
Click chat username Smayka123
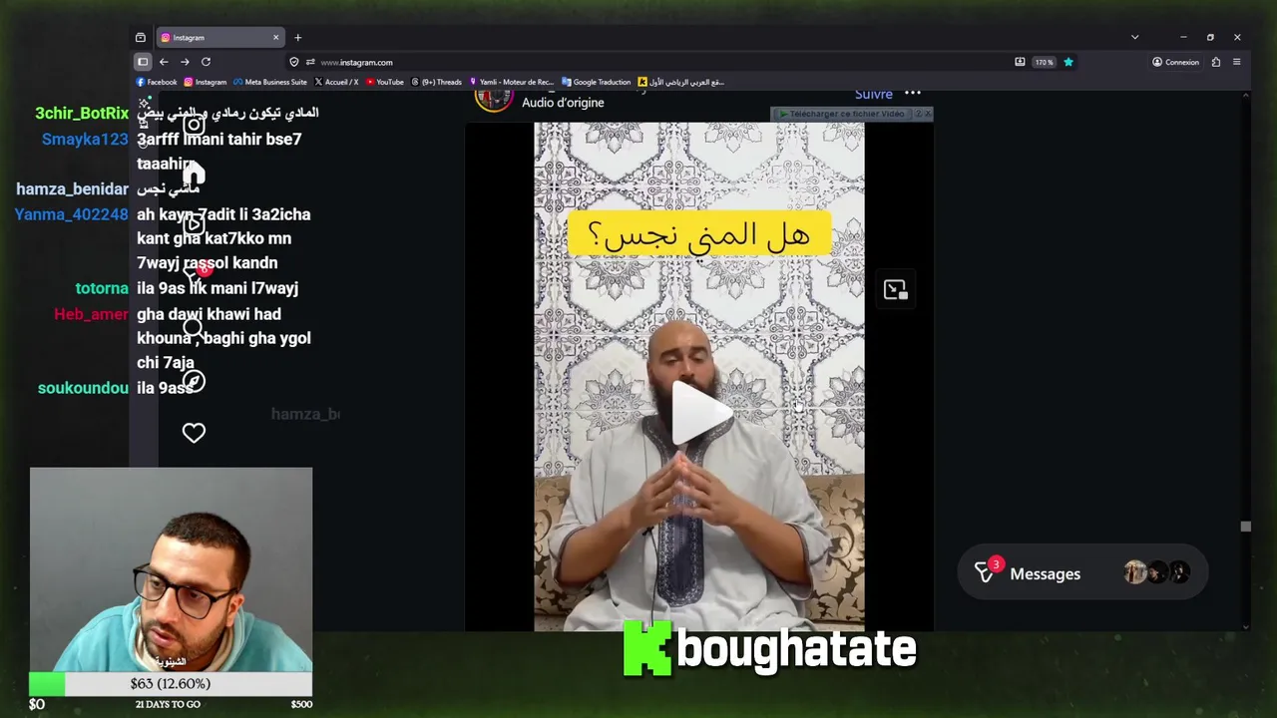[85, 140]
